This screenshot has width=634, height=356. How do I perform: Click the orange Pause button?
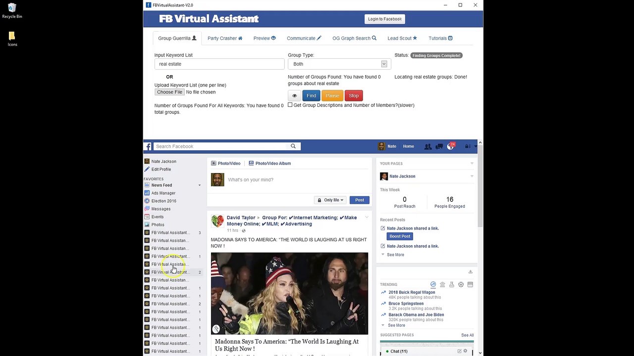point(332,95)
